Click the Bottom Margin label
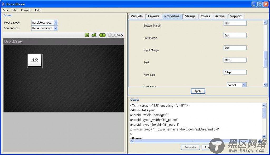Screen dimensions: 270x155 (x=152, y=25)
